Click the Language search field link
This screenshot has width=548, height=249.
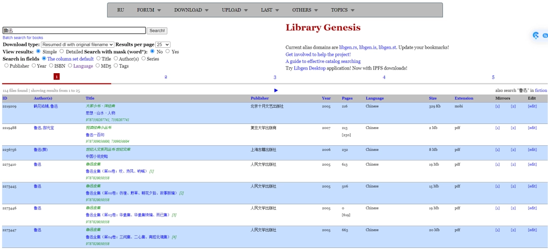(x=83, y=66)
